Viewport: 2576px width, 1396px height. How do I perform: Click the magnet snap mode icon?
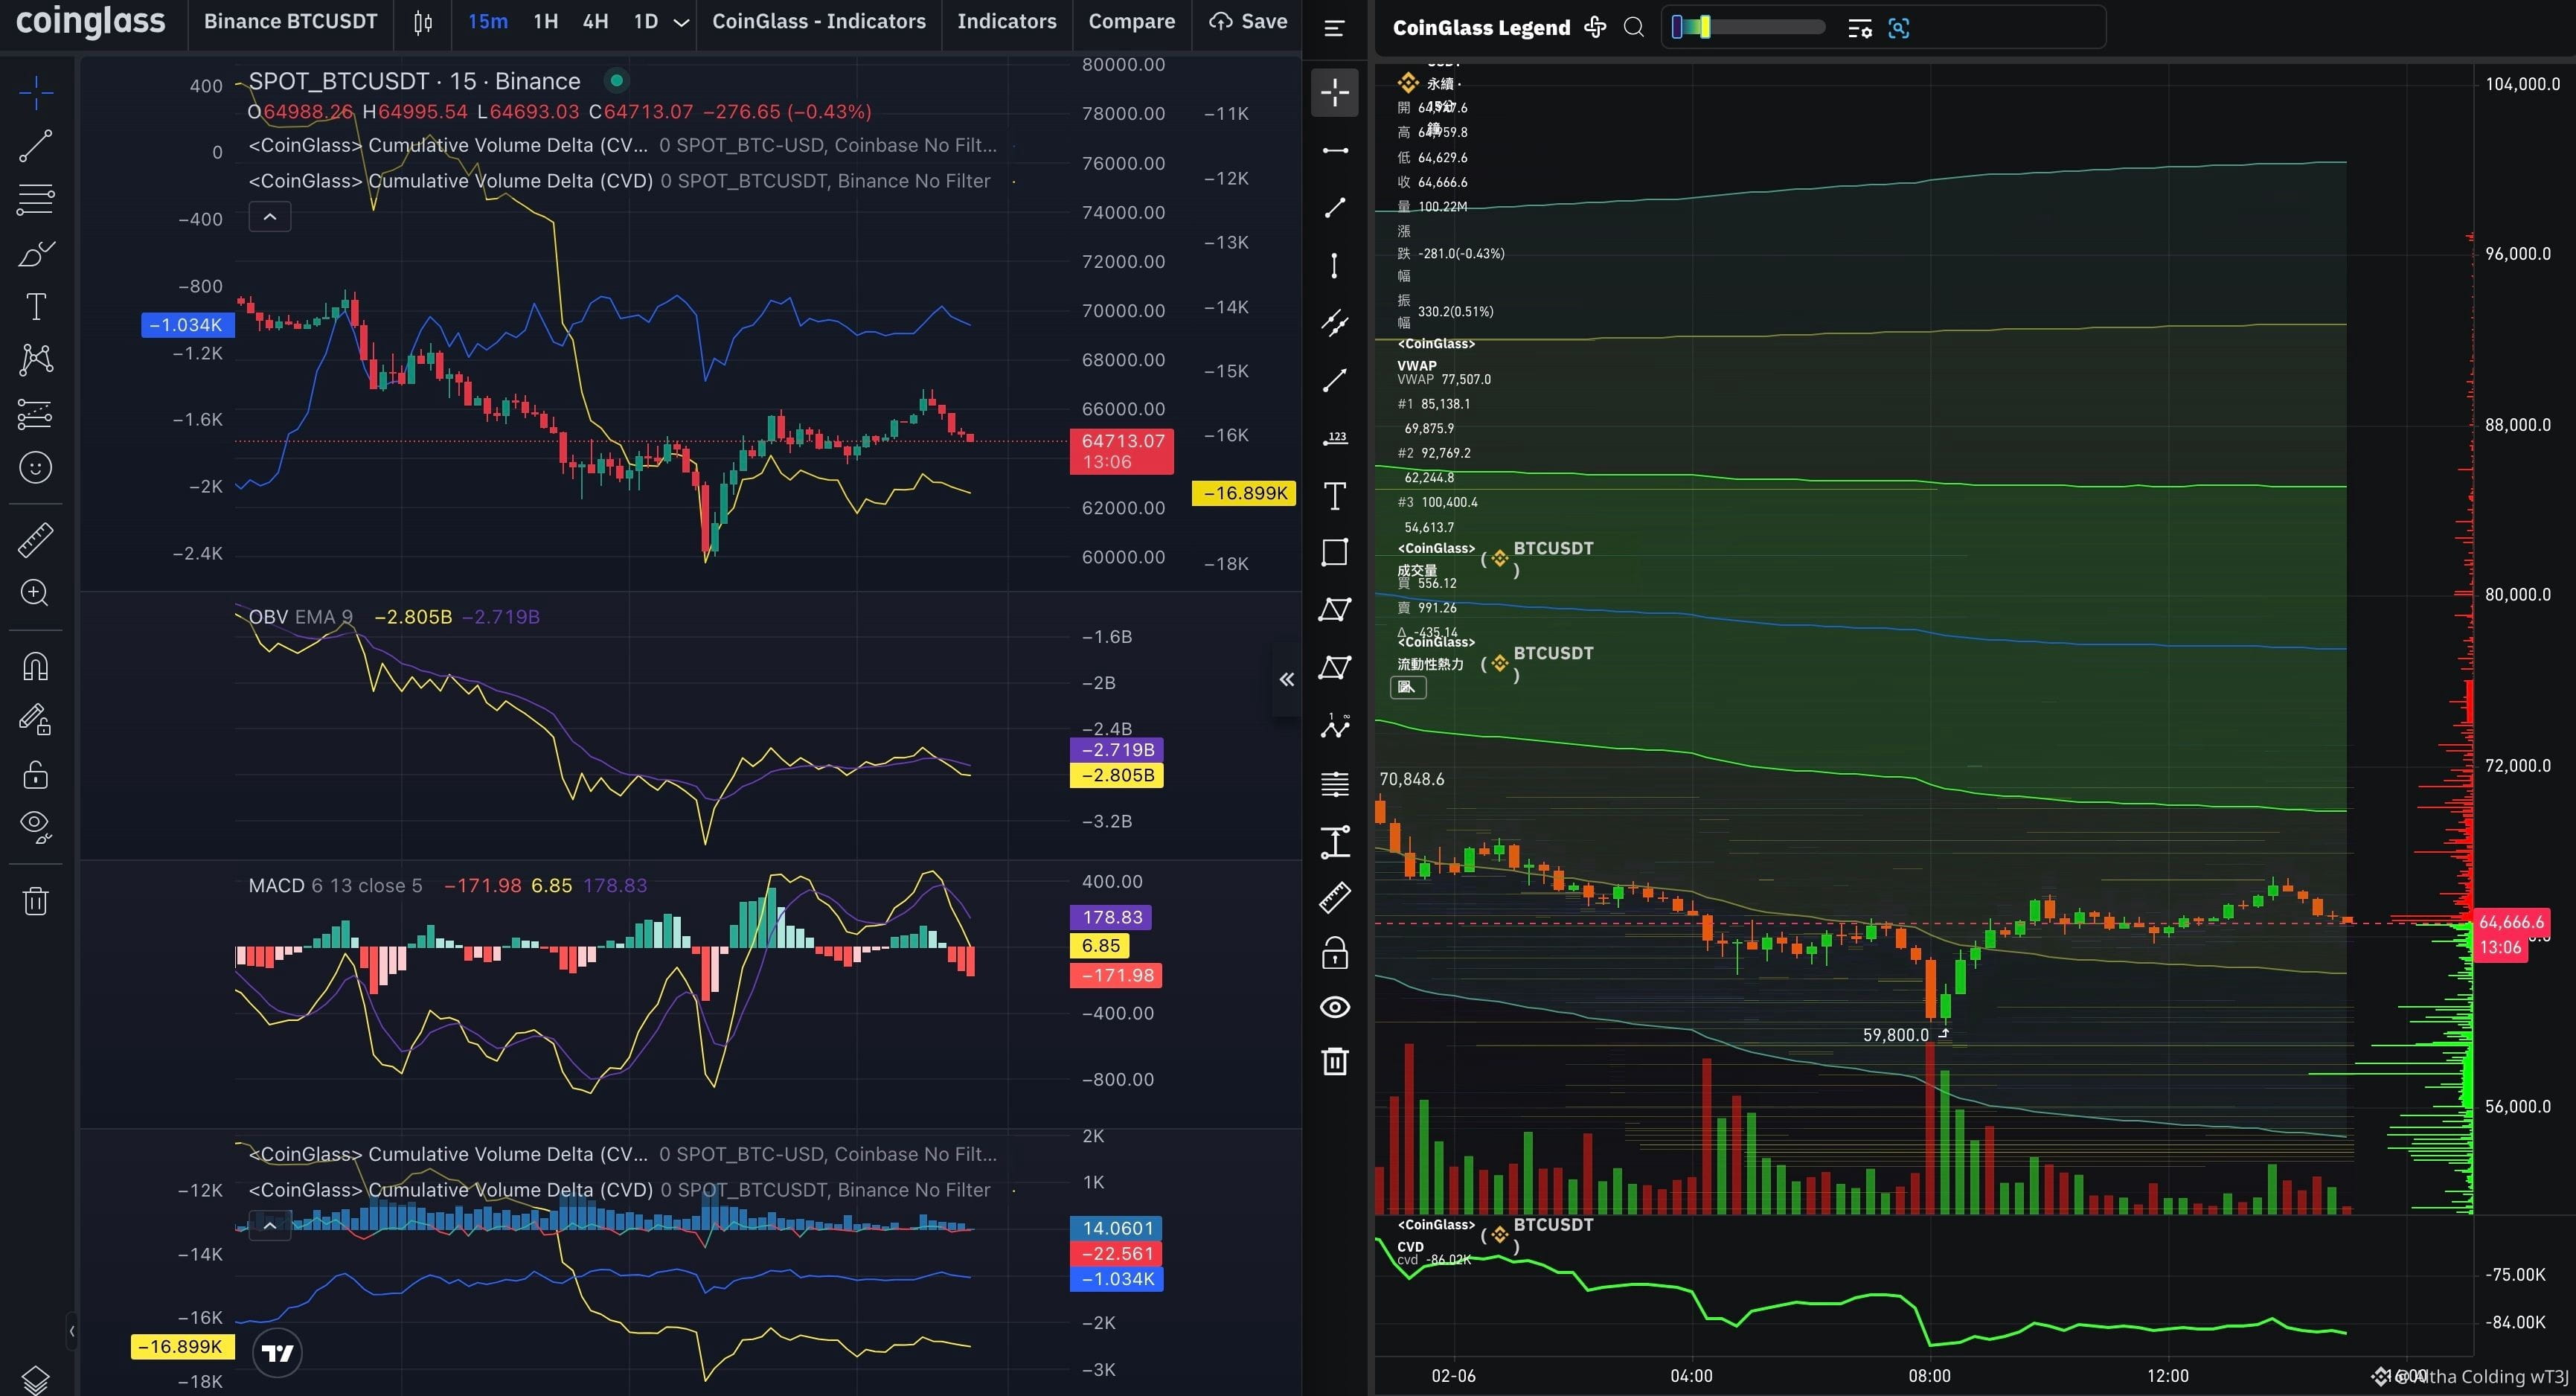coord(36,666)
